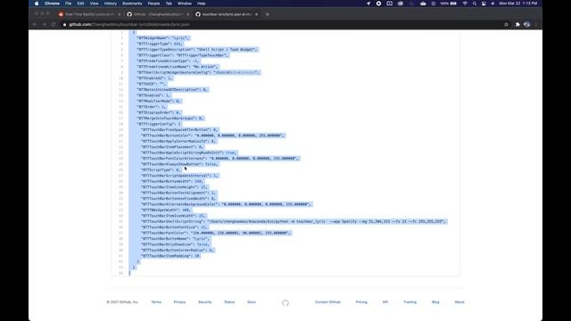Open a new browser tab
The width and height of the screenshot is (571, 321).
point(268,14)
